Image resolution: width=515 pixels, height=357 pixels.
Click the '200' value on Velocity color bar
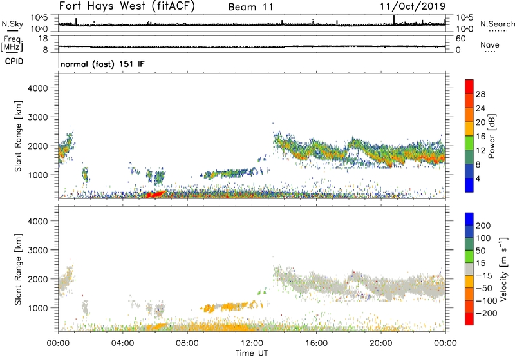[x=483, y=226]
